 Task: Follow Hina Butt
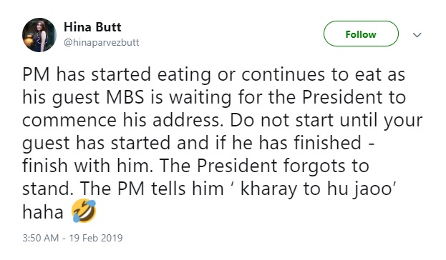(361, 34)
